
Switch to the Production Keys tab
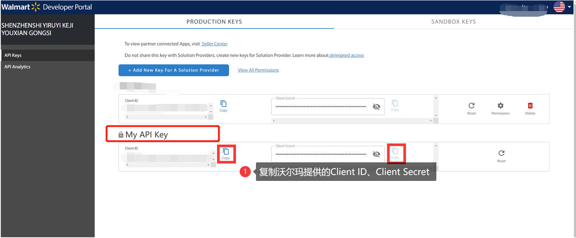tap(214, 22)
